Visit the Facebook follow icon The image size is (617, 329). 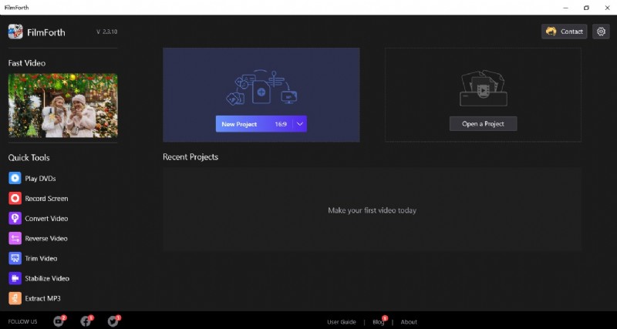point(86,321)
